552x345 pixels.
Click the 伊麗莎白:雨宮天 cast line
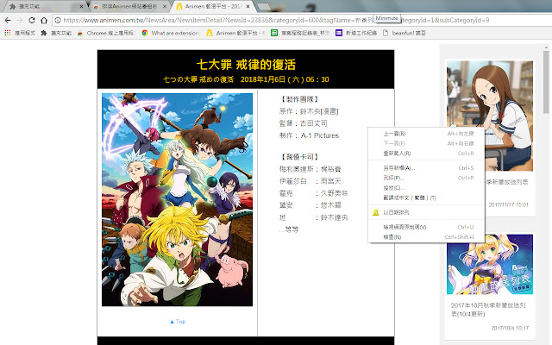point(310,181)
